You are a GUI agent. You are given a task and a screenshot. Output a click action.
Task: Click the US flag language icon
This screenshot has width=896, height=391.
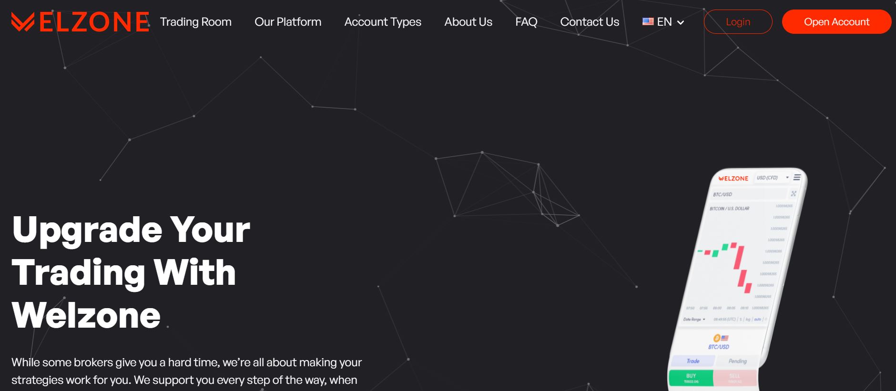click(x=648, y=21)
